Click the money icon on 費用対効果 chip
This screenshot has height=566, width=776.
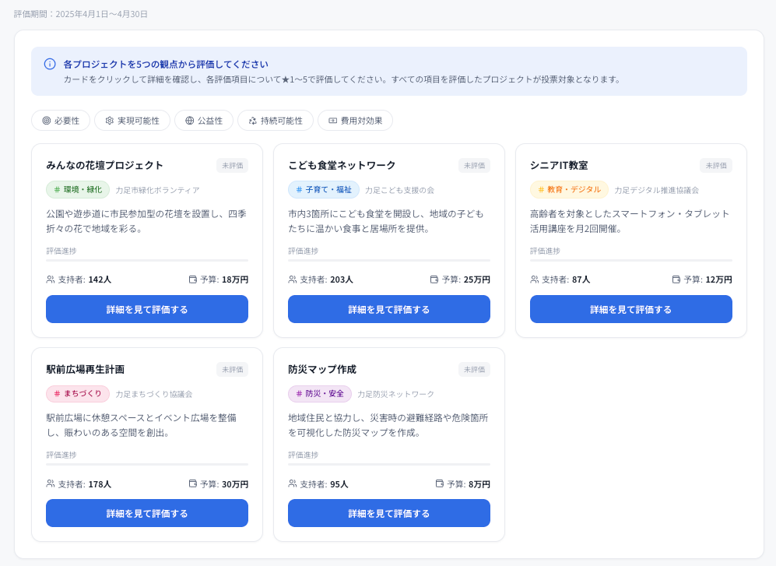click(332, 121)
